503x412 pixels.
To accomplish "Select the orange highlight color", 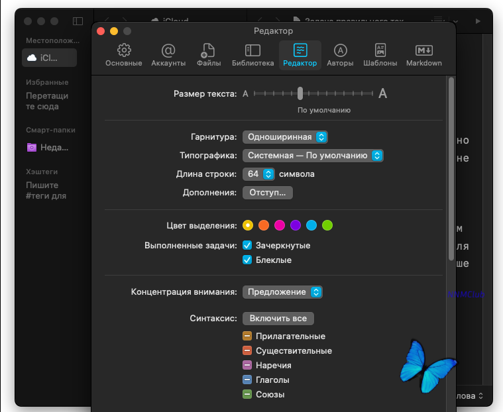I will [264, 225].
